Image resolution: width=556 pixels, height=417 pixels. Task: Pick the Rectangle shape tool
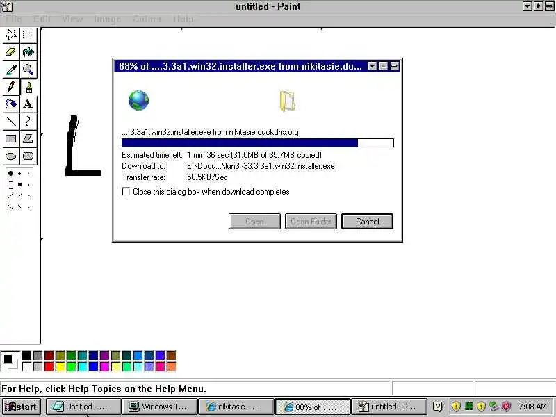(x=11, y=139)
